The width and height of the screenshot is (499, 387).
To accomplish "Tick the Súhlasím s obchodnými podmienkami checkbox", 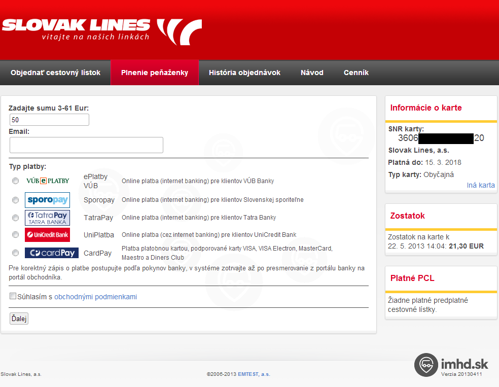I will tap(13, 296).
